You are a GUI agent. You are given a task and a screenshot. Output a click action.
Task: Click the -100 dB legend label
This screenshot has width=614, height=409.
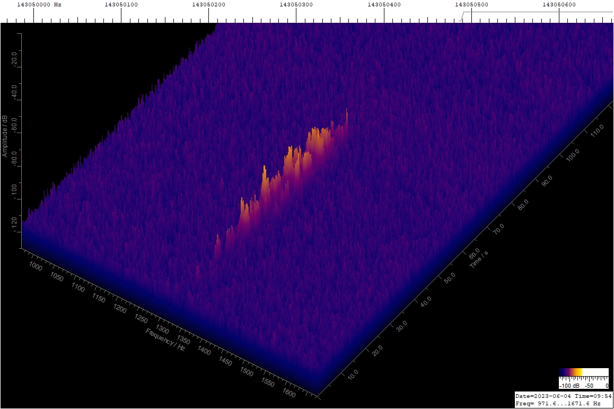(x=569, y=386)
